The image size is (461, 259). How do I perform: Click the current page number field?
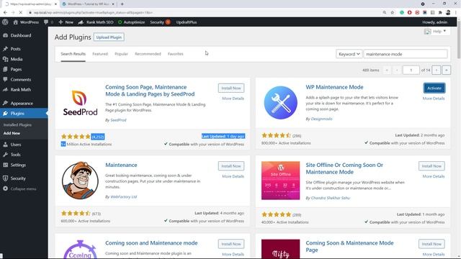pos(411,71)
